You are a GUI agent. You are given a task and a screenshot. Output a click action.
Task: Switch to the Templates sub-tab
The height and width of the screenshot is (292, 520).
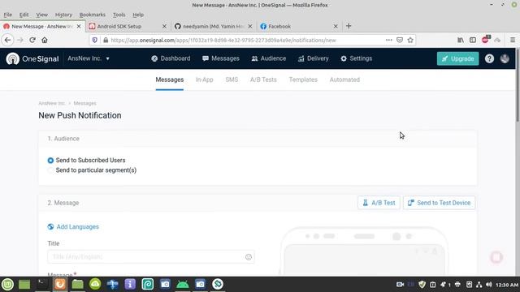303,79
